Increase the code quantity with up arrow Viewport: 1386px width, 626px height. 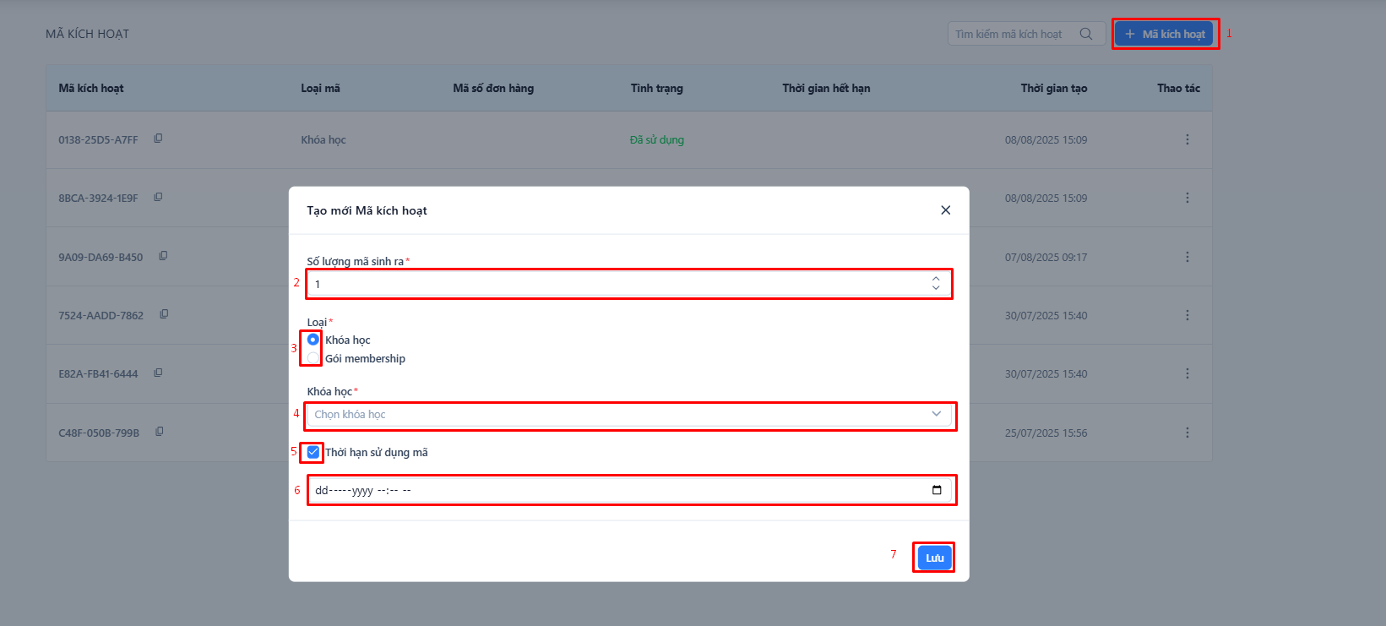click(936, 279)
